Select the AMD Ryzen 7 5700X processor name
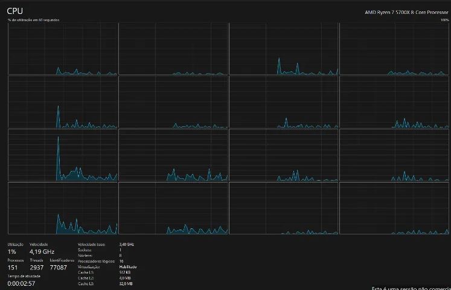 (x=406, y=12)
